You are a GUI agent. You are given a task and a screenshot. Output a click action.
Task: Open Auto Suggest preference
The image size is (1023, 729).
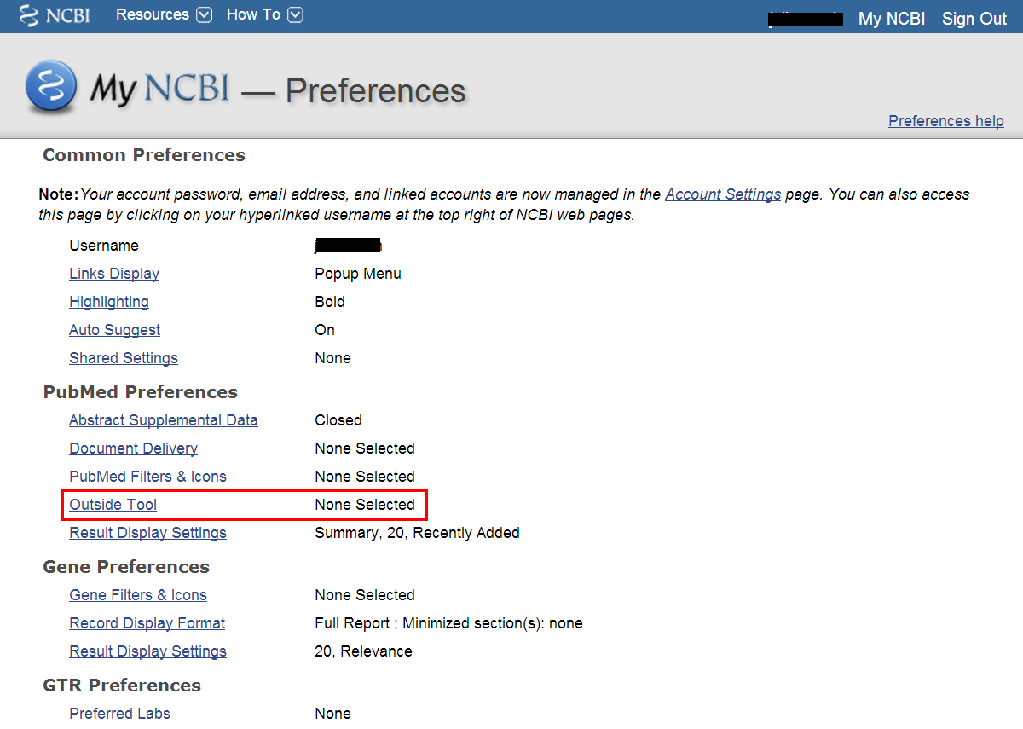click(x=115, y=330)
